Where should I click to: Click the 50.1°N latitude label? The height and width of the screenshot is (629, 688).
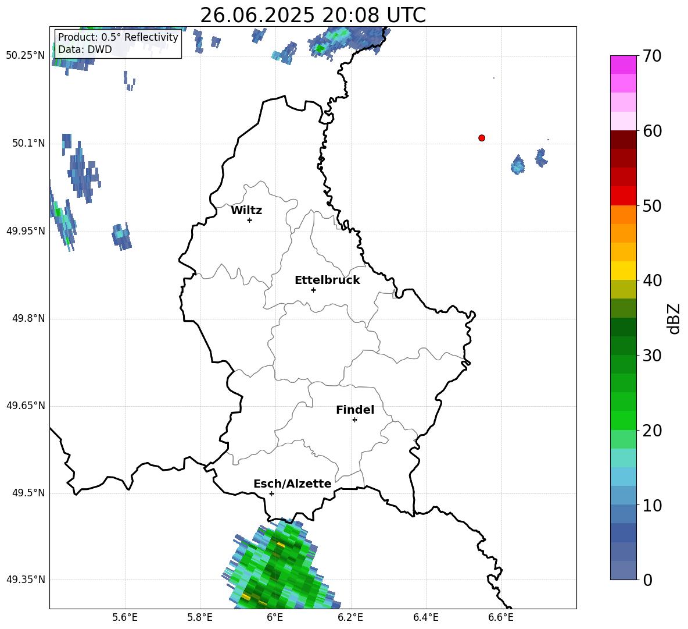pyautogui.click(x=28, y=143)
